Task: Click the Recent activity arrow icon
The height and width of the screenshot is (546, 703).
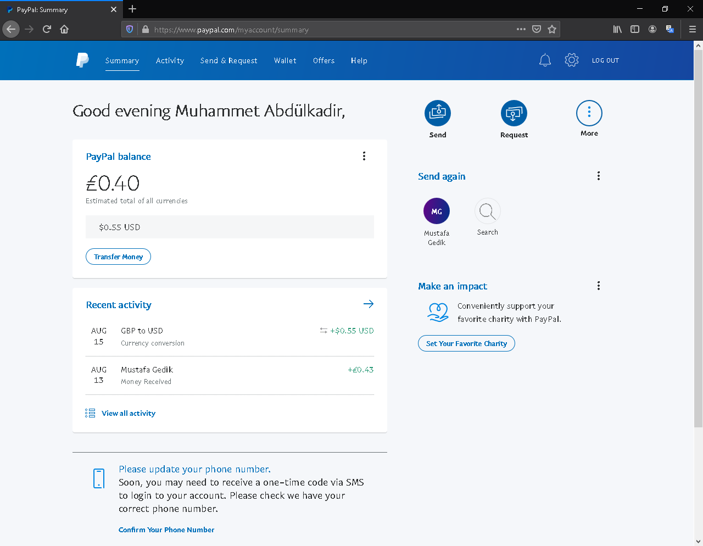Action: coord(369,304)
